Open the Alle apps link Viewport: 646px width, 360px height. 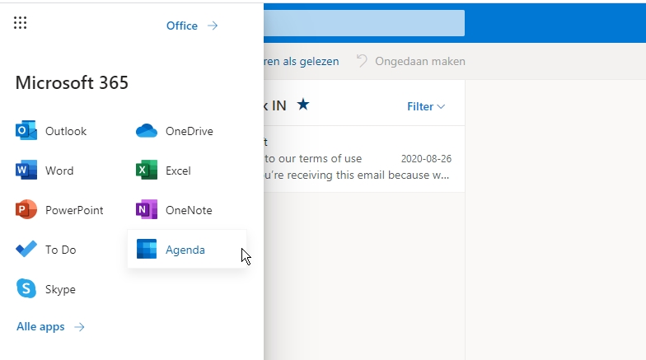click(50, 327)
